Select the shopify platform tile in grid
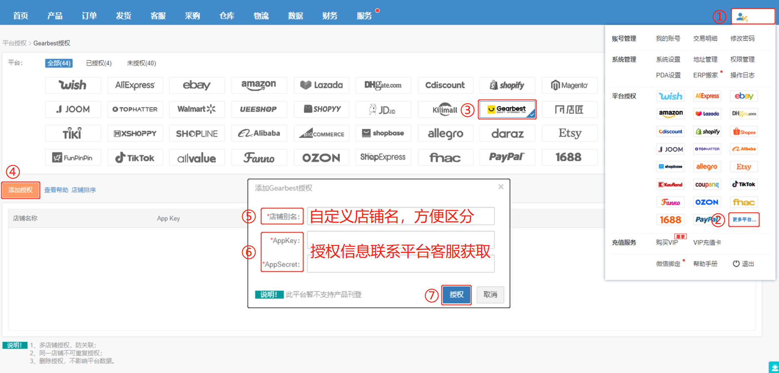 (x=507, y=85)
